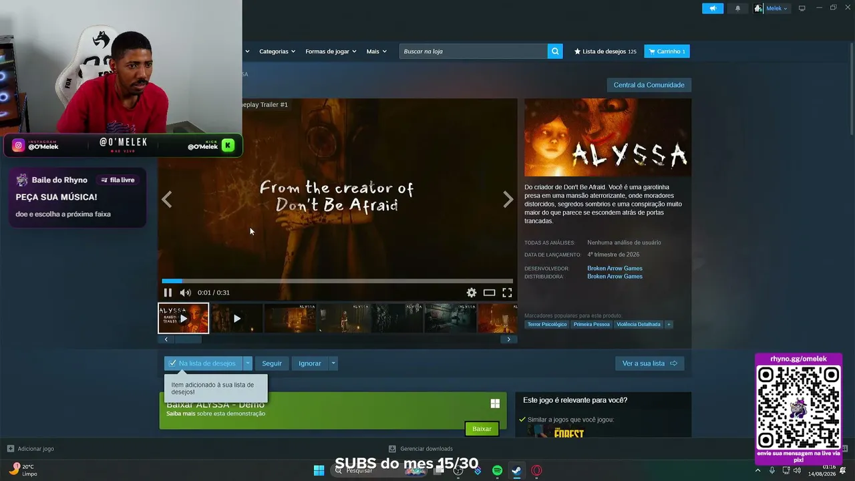Select the first trailer thumbnail
Screen dimensions: 855x481
pyautogui.click(x=183, y=318)
